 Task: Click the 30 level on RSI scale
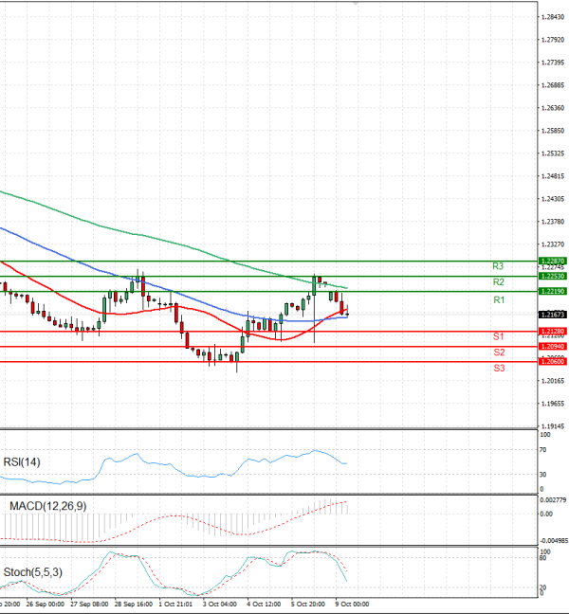click(542, 475)
